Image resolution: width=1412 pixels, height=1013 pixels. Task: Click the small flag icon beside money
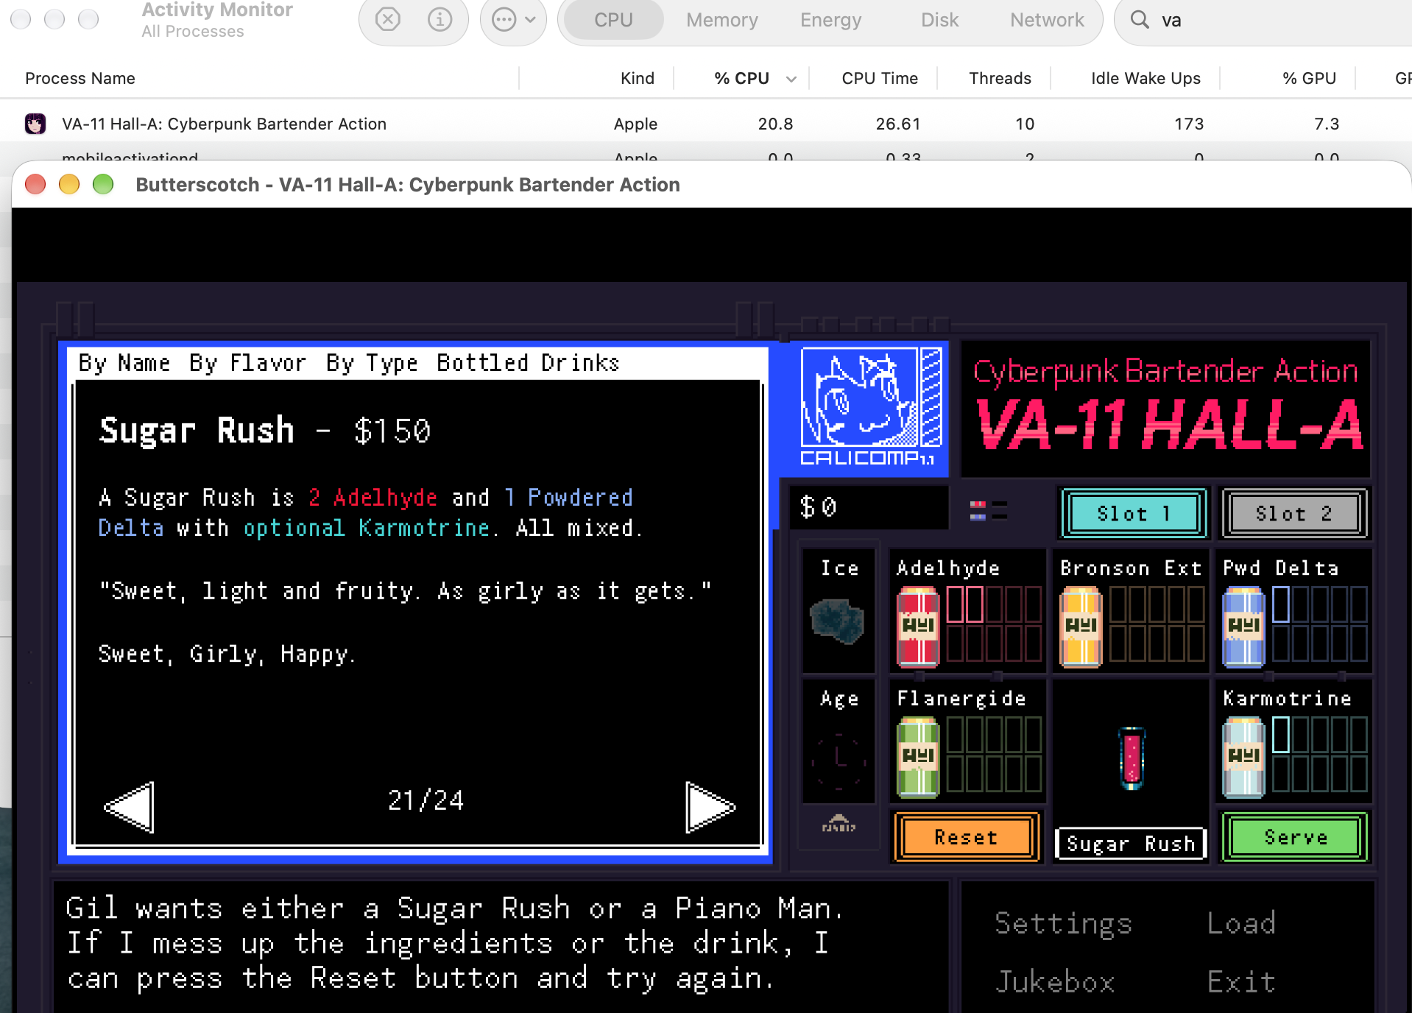coord(988,509)
